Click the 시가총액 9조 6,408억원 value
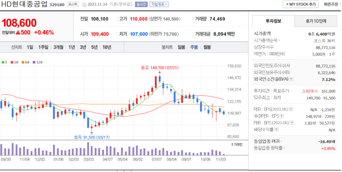Viewport: 342px width, 172px height. tap(322, 34)
